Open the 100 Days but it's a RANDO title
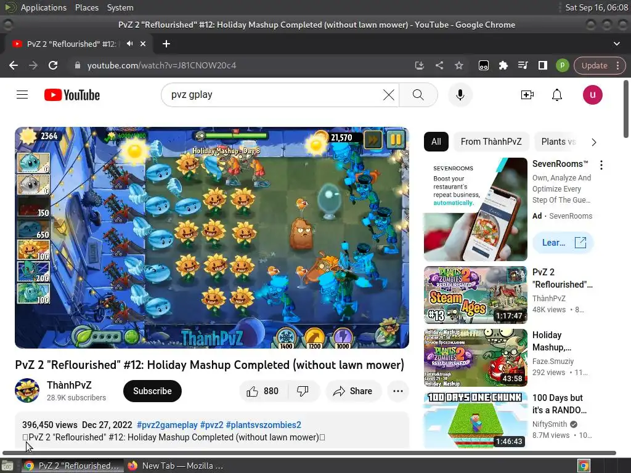This screenshot has height=473, width=631. coord(560,404)
